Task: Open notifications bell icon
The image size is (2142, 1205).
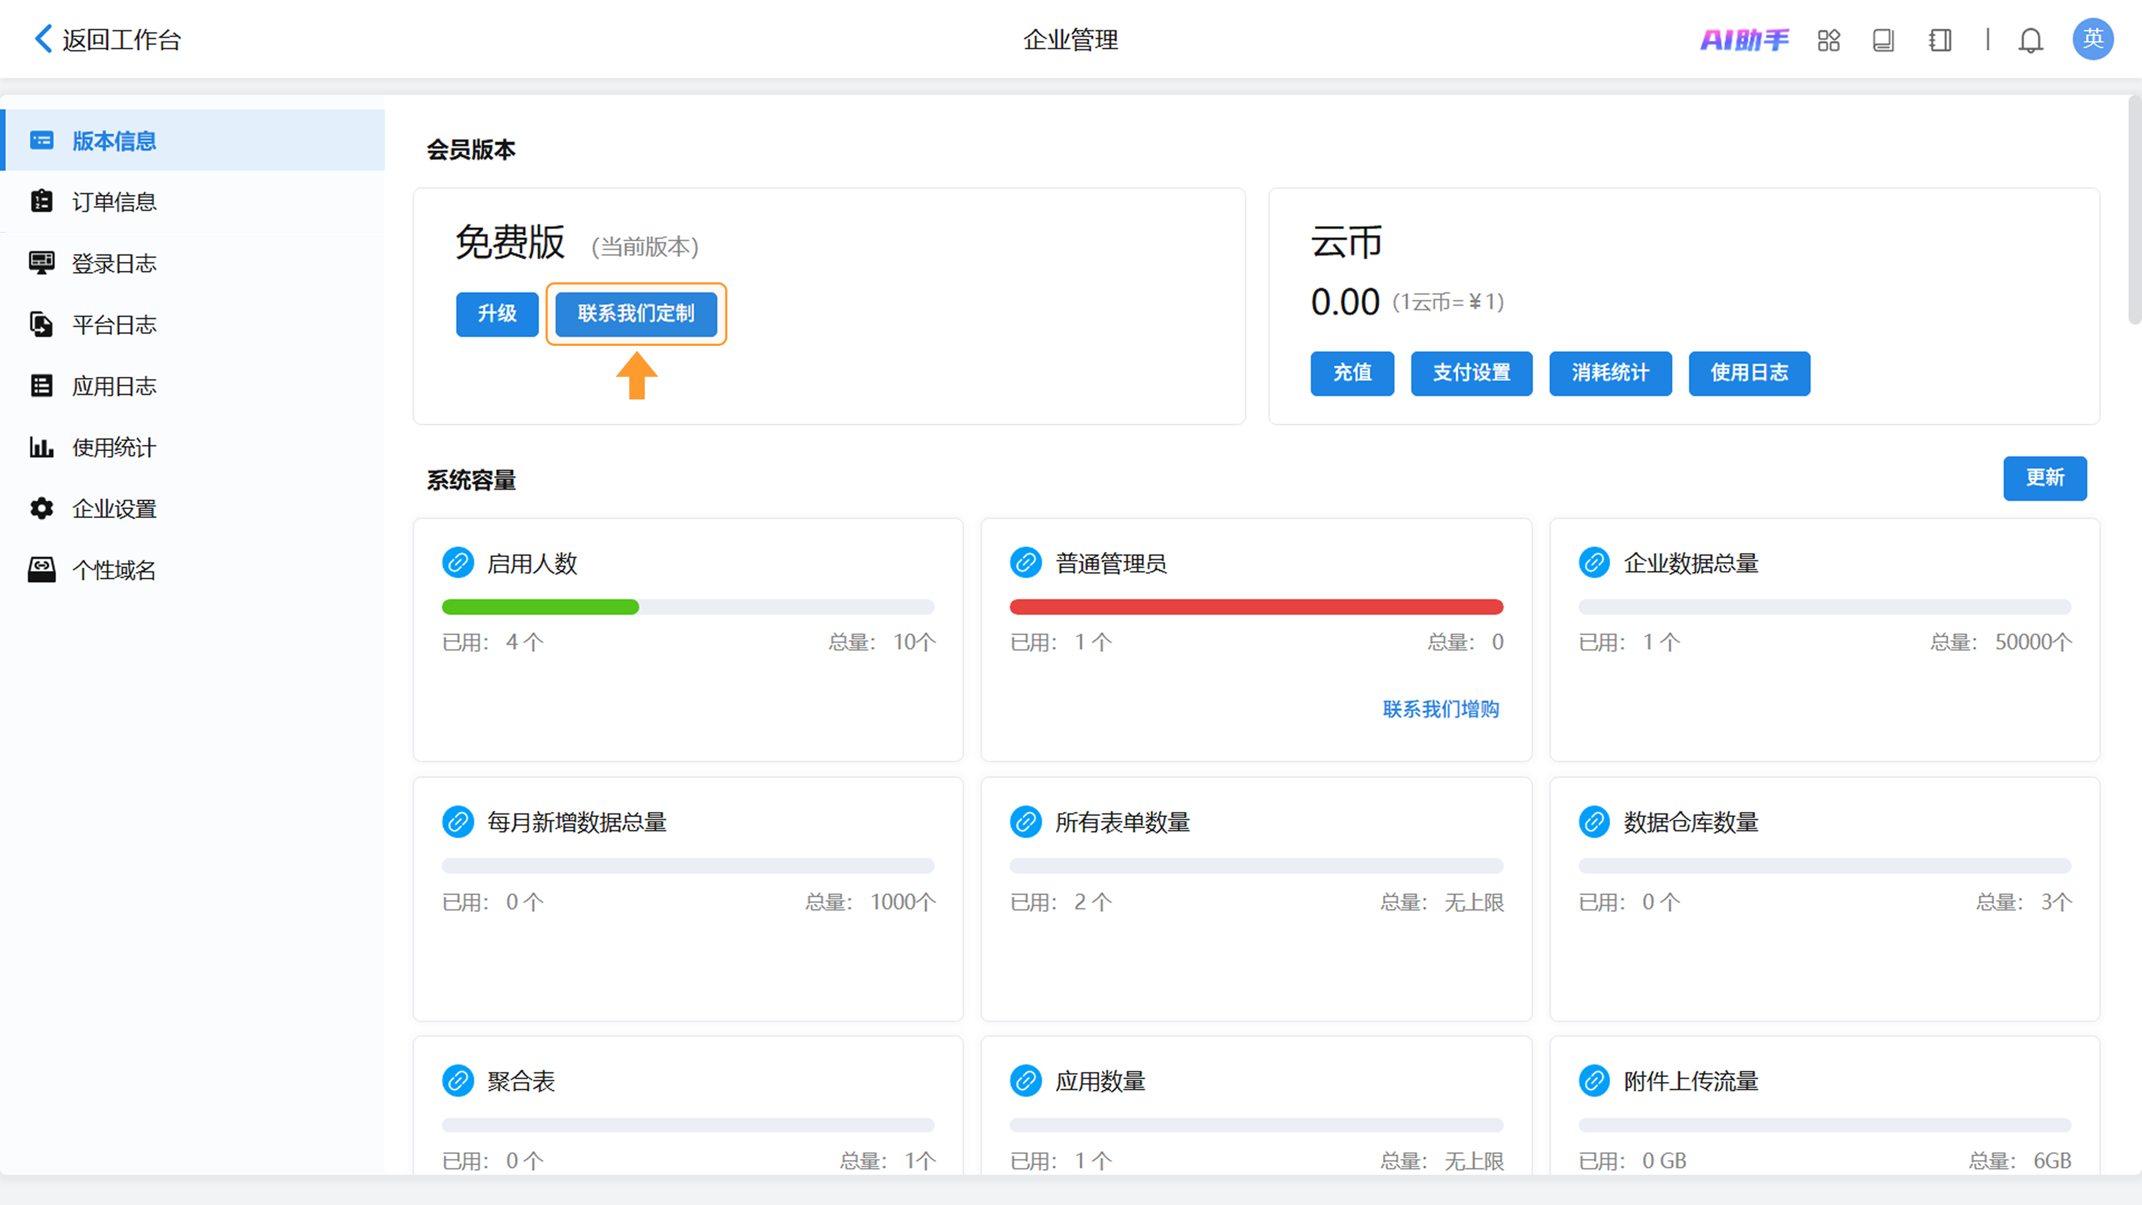Action: click(2030, 40)
